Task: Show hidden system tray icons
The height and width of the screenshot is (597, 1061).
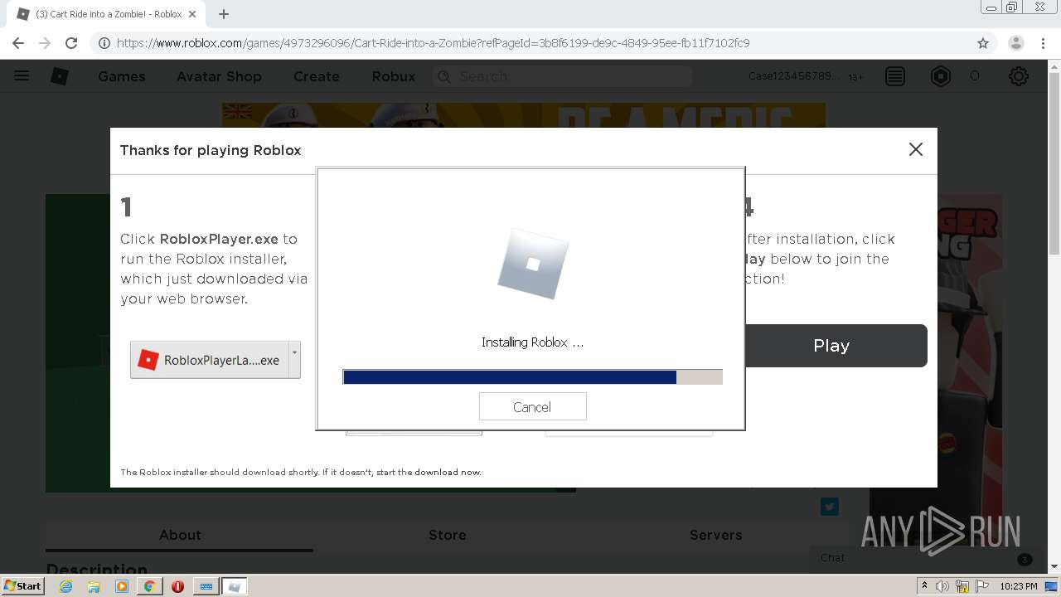Action: click(924, 586)
